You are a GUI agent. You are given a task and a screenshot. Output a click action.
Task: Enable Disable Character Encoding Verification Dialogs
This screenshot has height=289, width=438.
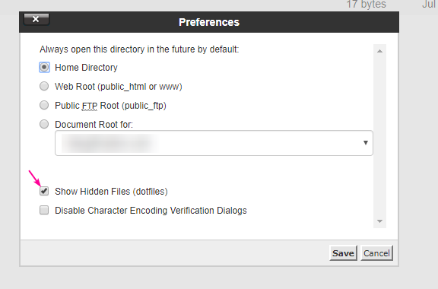coord(44,210)
